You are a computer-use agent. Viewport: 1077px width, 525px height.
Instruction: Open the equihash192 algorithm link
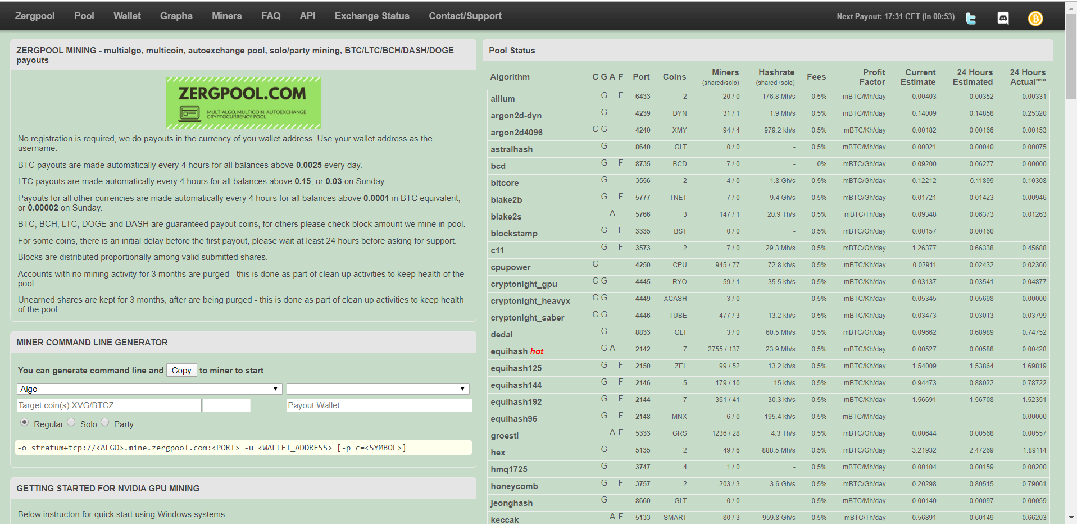516,402
